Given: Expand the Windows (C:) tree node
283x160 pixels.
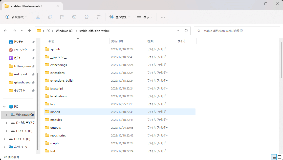Looking at the screenshot, I should coord(7,115).
